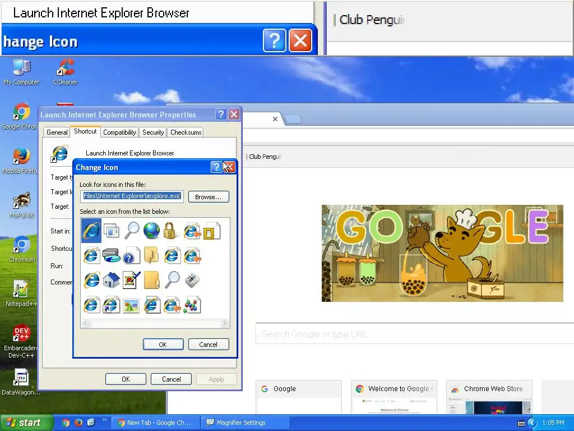Switch to the Compatibility tab
Screen dimensions: 574x431
(119, 132)
